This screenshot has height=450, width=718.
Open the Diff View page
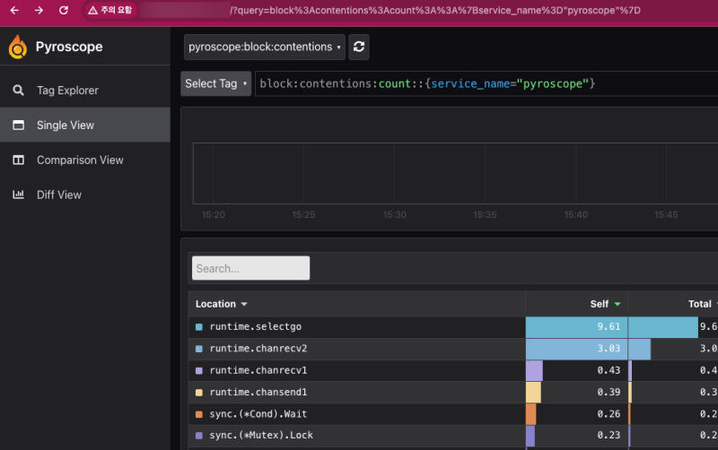click(x=59, y=195)
